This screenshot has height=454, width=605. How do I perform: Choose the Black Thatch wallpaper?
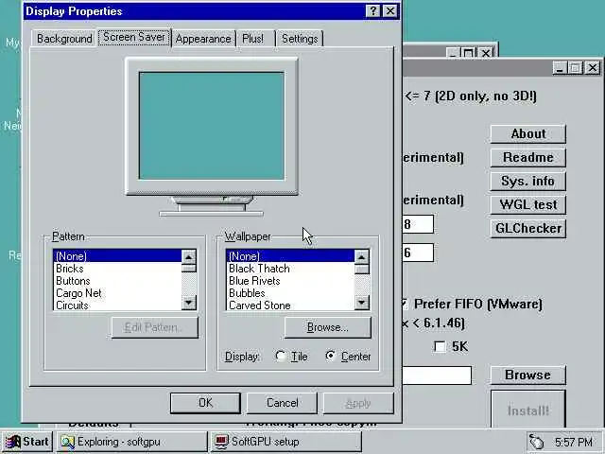(290, 269)
